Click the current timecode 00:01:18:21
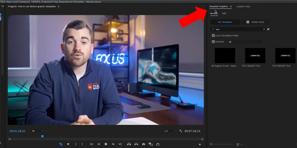297x148 pixels. pyautogui.click(x=17, y=131)
